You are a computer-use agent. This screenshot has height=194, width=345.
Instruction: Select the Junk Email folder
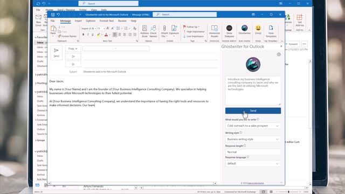tap(42, 124)
